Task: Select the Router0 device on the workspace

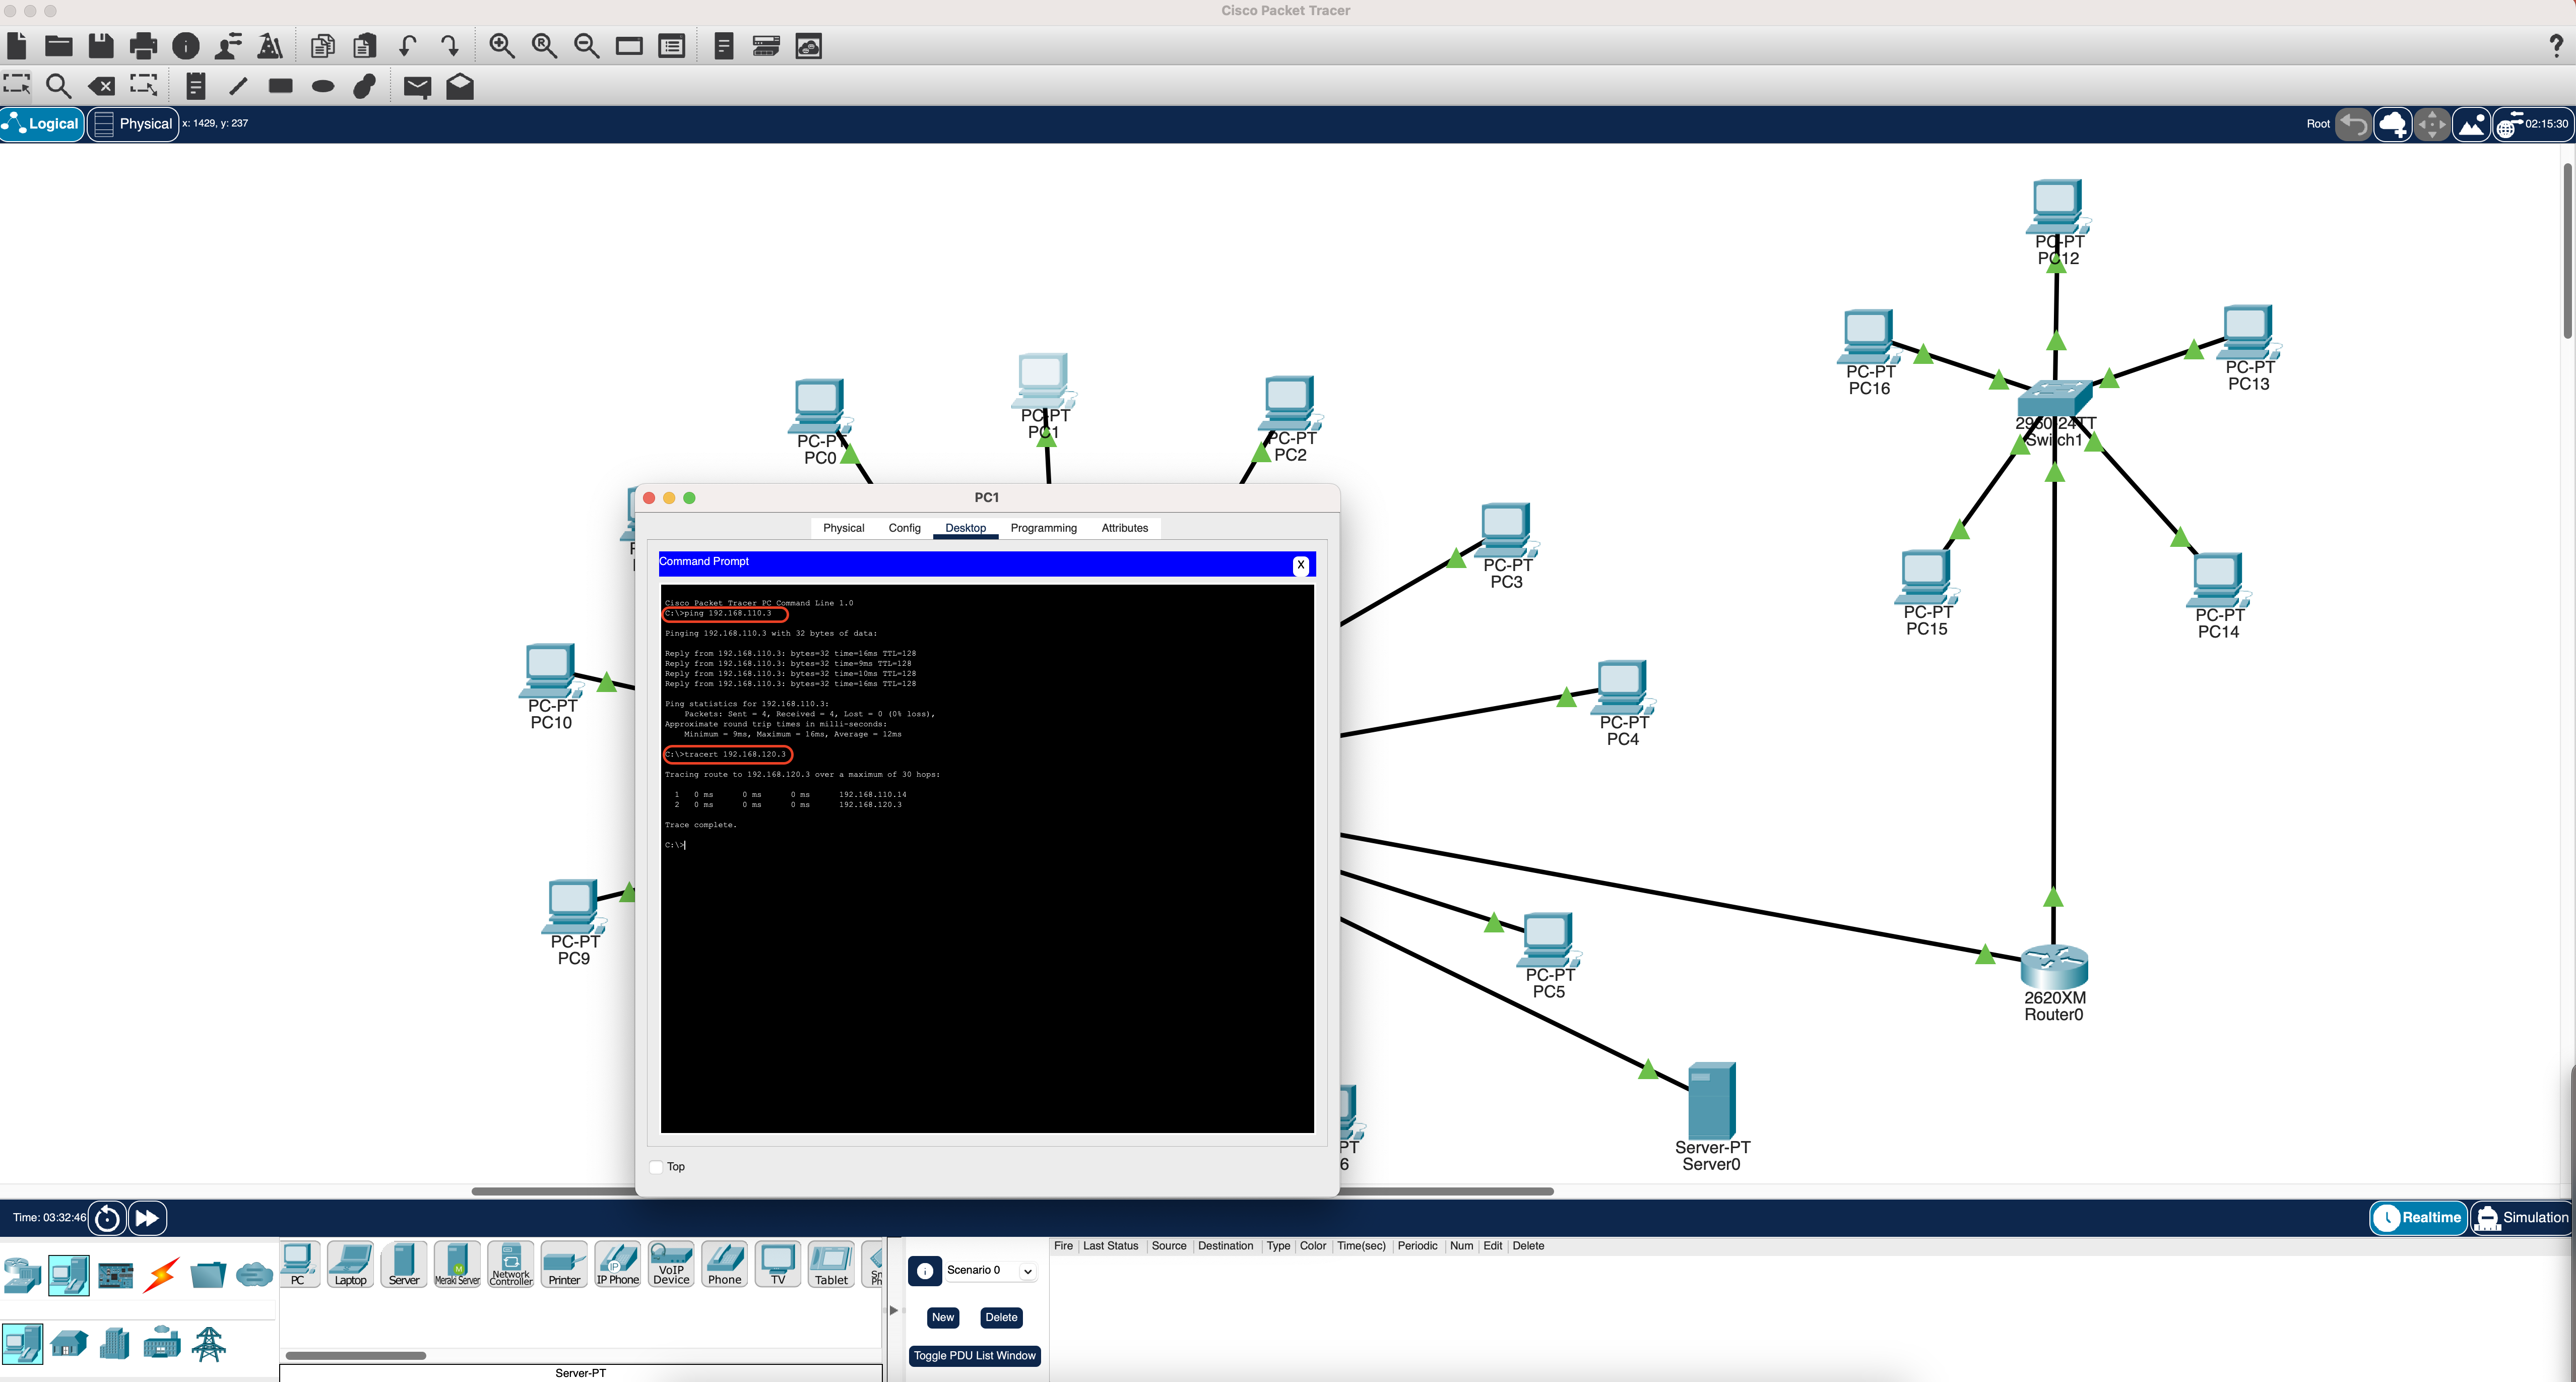Action: coord(2053,967)
